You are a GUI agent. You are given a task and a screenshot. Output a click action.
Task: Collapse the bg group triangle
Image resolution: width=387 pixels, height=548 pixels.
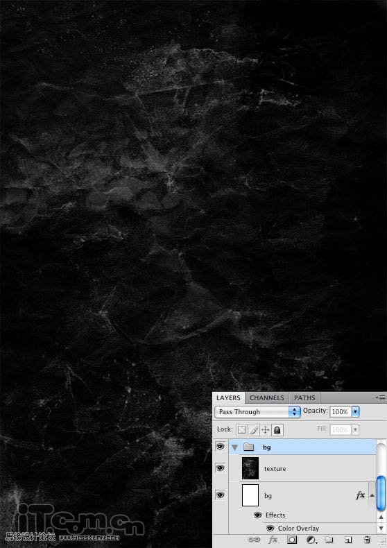(x=234, y=447)
